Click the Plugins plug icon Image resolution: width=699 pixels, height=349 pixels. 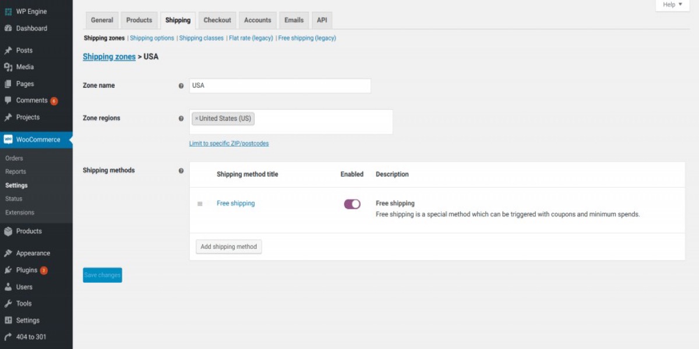[x=8, y=270]
